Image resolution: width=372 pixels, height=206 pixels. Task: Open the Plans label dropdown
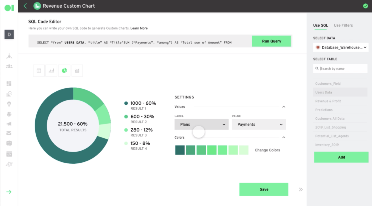[x=202, y=124]
